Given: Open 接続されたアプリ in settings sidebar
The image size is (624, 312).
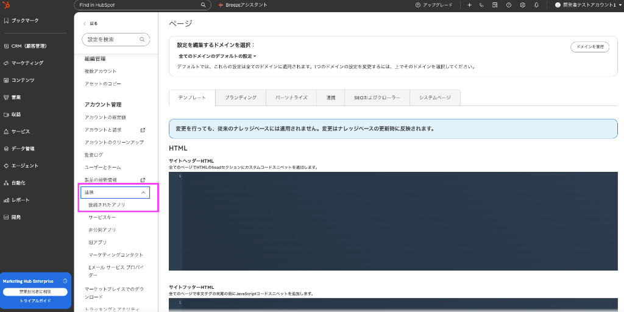Looking at the screenshot, I should click(107, 205).
